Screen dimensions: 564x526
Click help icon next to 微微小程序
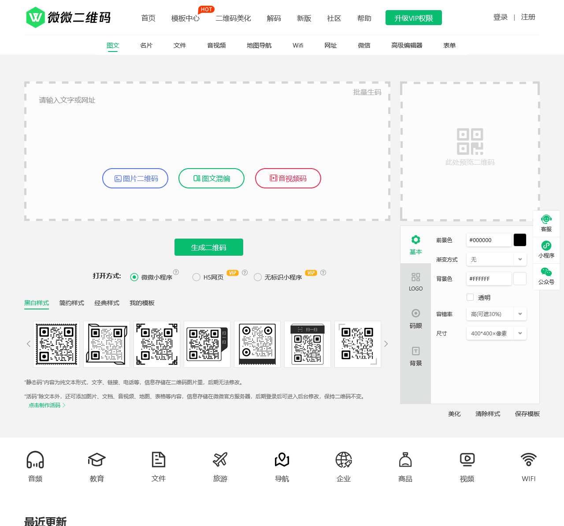[x=176, y=272]
